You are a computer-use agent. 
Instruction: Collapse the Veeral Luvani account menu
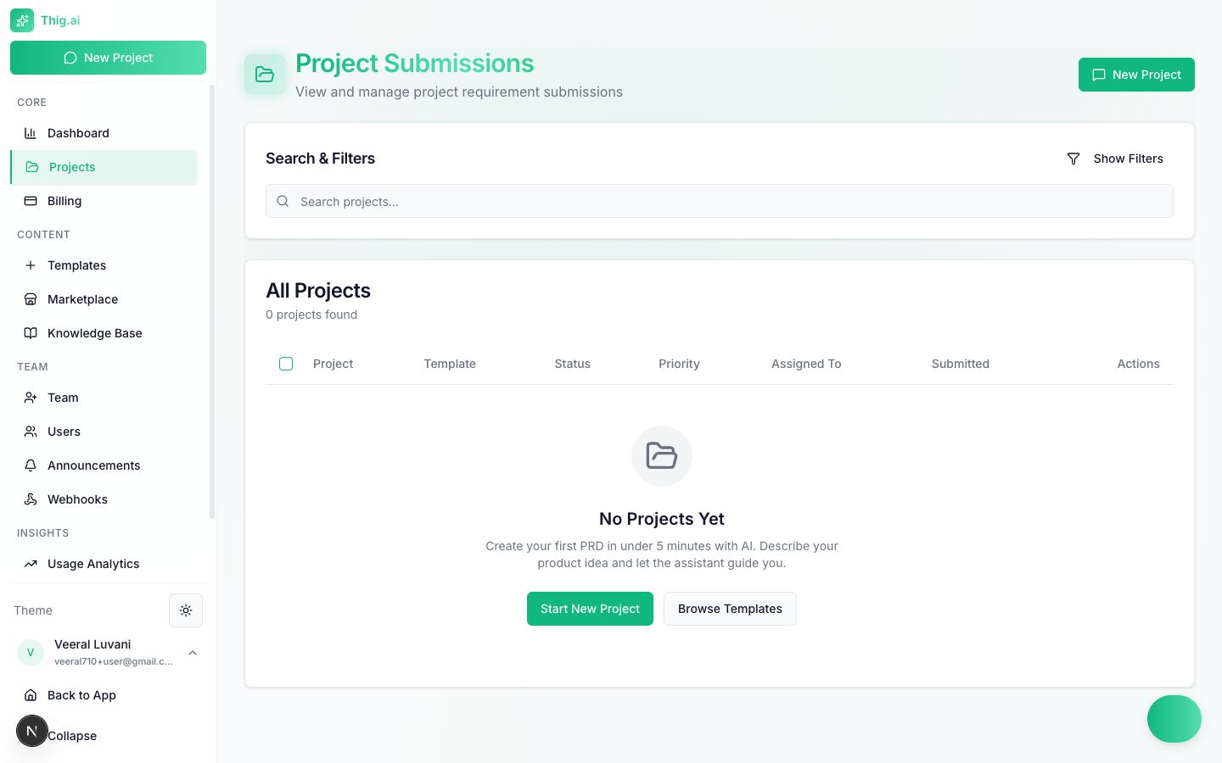click(193, 653)
